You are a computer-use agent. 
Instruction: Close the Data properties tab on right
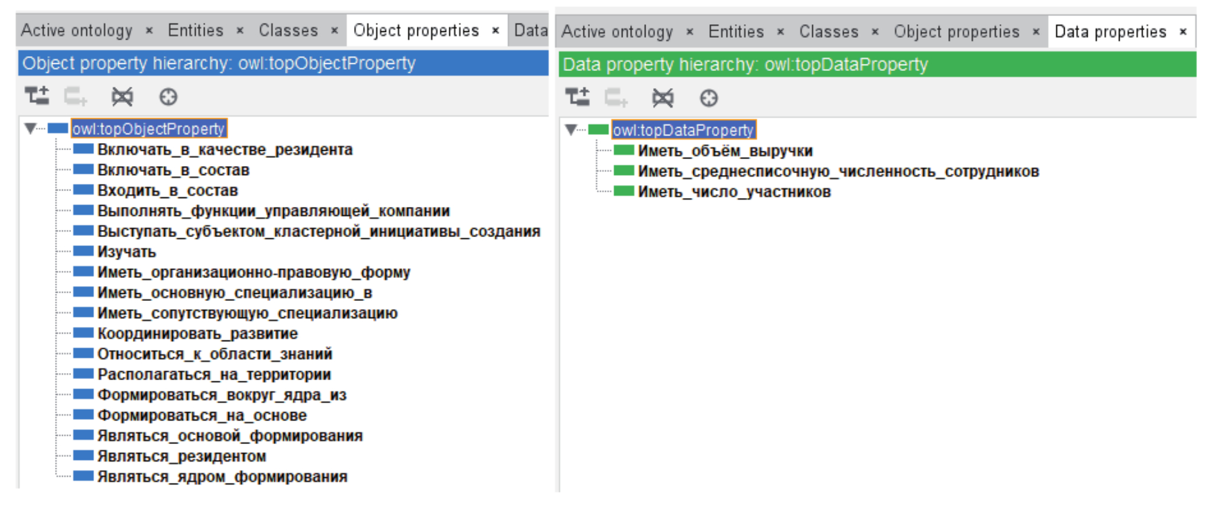[1183, 32]
